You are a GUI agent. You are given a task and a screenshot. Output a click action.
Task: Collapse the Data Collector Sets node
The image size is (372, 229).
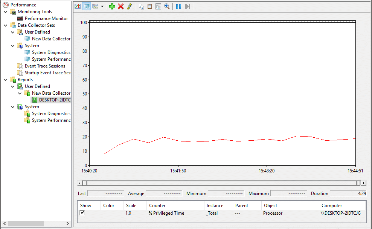[x=5, y=25]
